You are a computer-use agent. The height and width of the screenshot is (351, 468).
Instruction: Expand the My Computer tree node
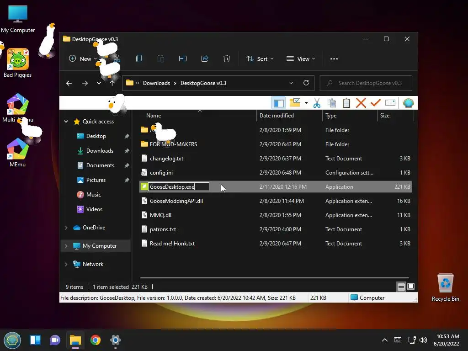pos(66,246)
